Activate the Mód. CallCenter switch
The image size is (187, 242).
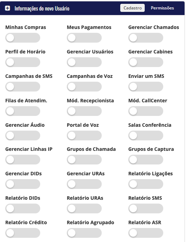coord(146,111)
